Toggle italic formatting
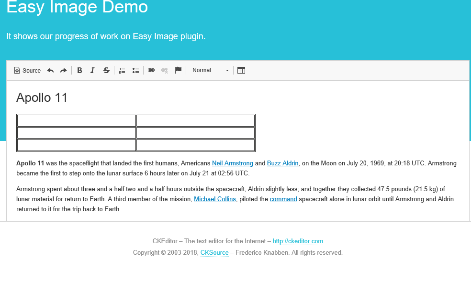This screenshot has height=281, width=471. pos(92,70)
